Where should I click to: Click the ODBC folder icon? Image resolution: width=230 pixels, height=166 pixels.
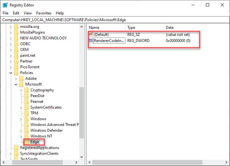(x=16, y=44)
